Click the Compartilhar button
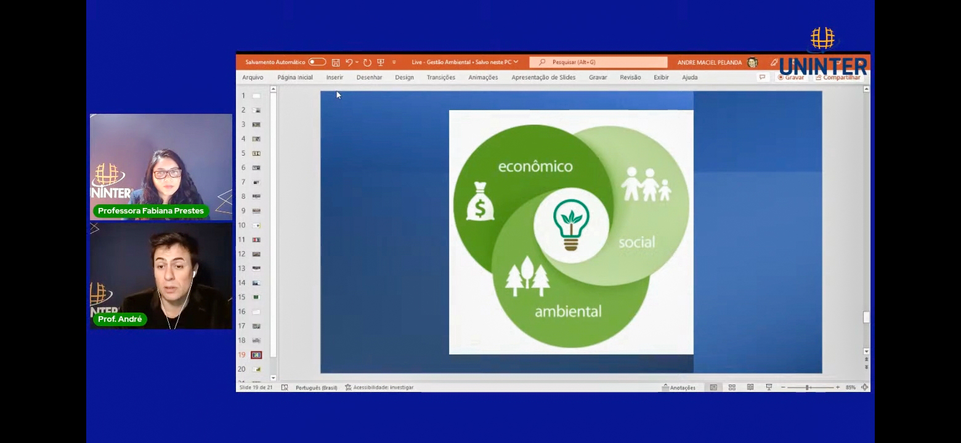961x443 pixels. tap(837, 78)
